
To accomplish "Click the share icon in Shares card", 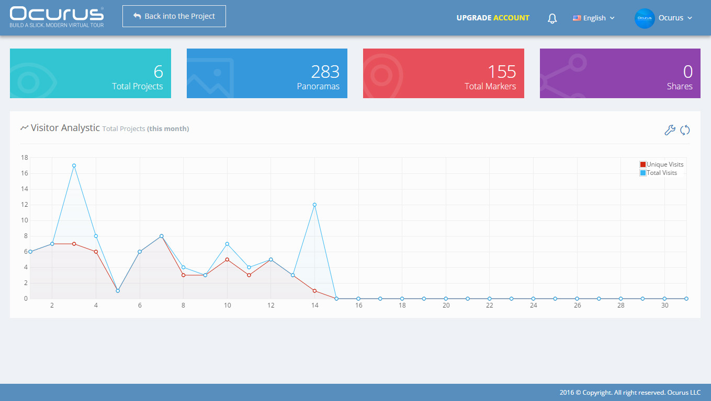I will pos(563,78).
